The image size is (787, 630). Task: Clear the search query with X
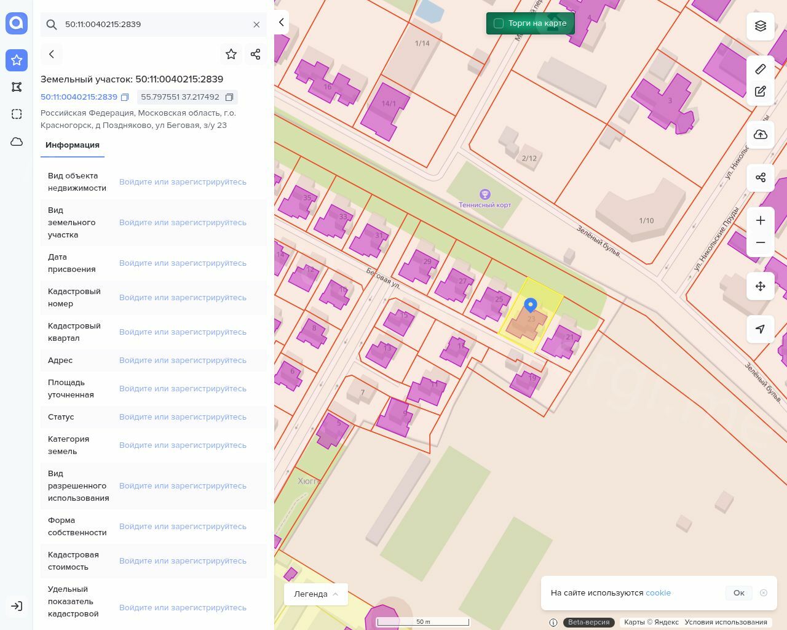tap(256, 25)
